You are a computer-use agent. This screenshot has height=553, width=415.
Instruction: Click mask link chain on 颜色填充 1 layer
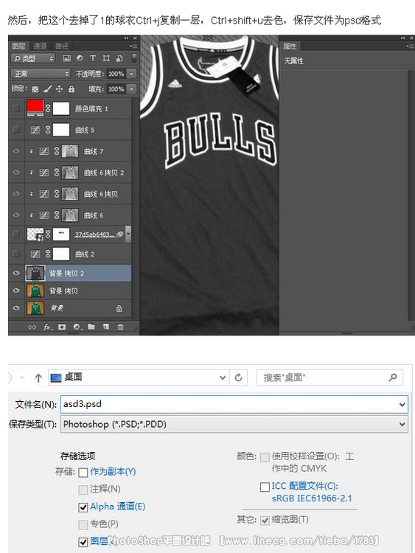[48, 108]
